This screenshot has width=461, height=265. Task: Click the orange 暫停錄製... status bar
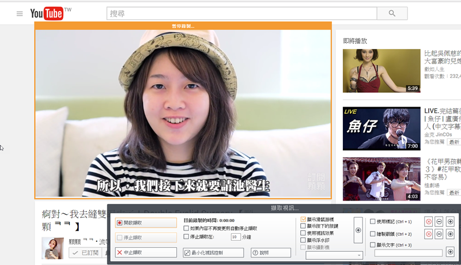pyautogui.click(x=183, y=26)
